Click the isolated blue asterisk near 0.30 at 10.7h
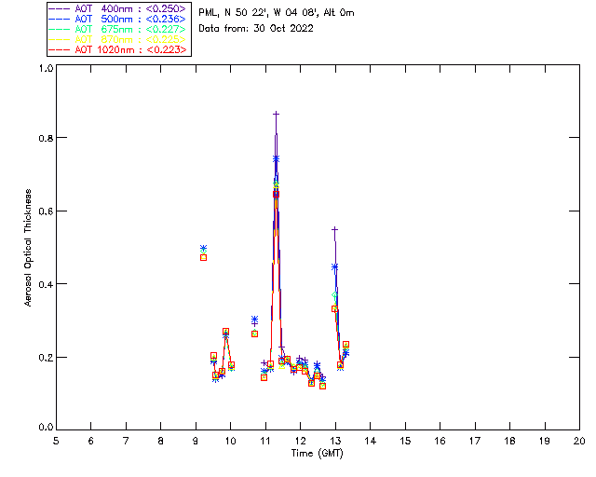The image size is (596, 477). (254, 319)
